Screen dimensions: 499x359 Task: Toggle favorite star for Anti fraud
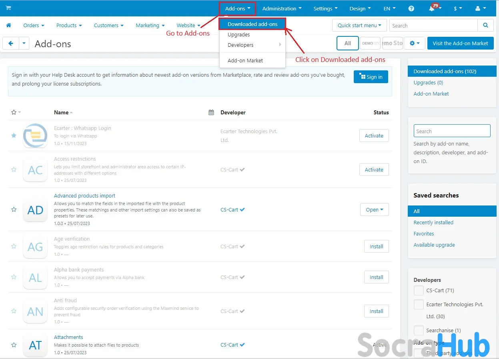(x=14, y=311)
